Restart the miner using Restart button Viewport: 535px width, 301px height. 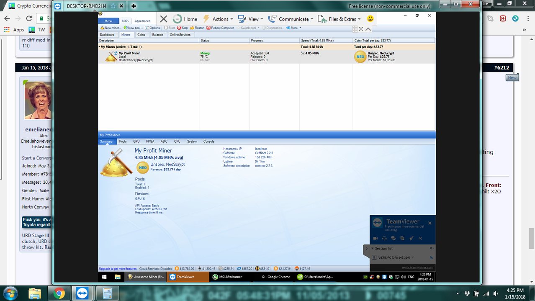[197, 28]
